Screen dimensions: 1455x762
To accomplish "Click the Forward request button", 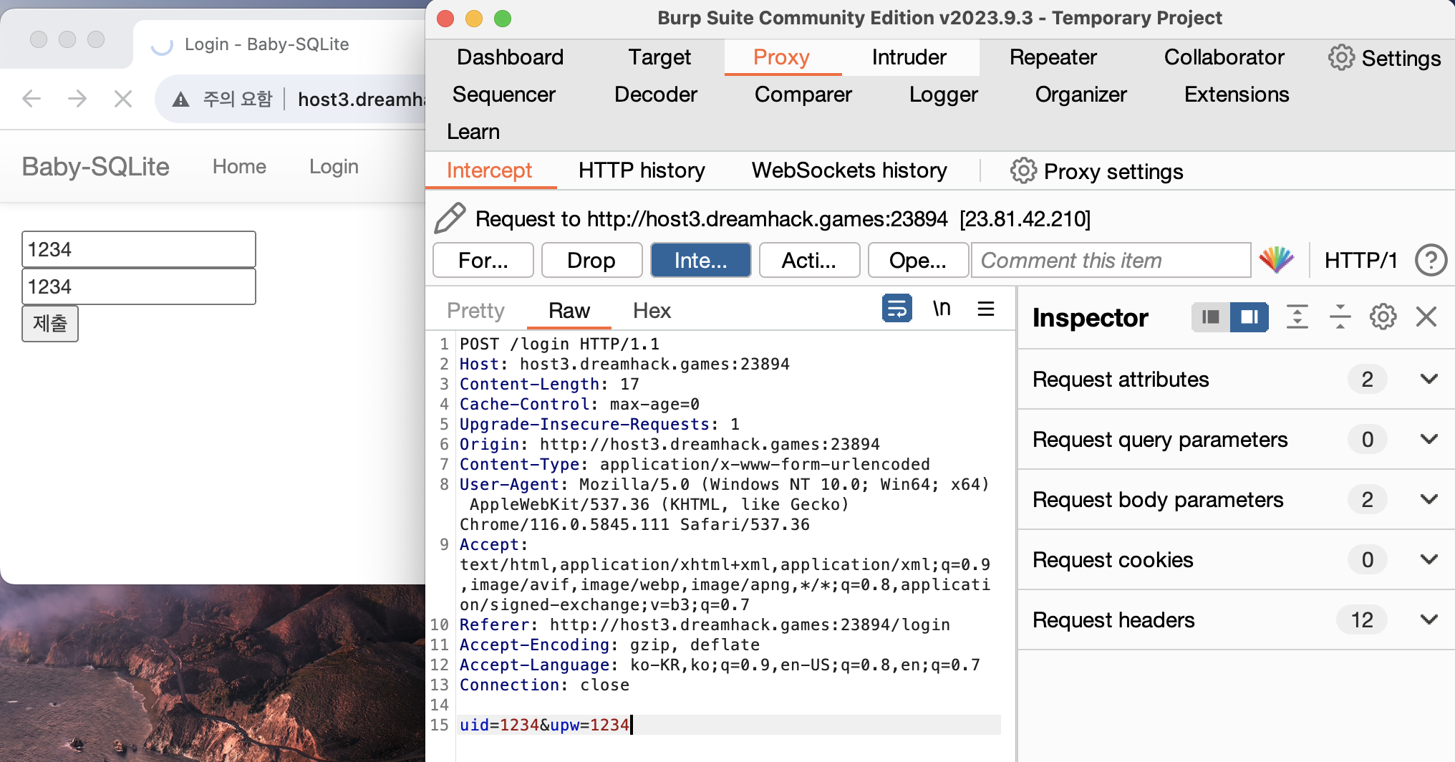I will coord(483,260).
